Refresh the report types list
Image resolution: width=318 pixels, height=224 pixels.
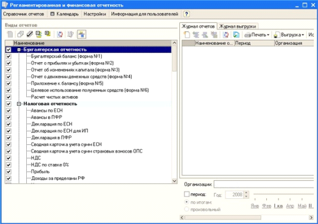60,34
